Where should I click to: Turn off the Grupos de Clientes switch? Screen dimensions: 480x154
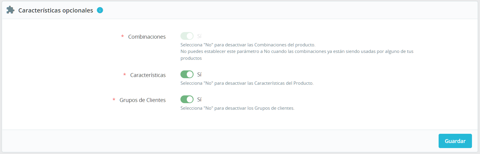point(187,99)
